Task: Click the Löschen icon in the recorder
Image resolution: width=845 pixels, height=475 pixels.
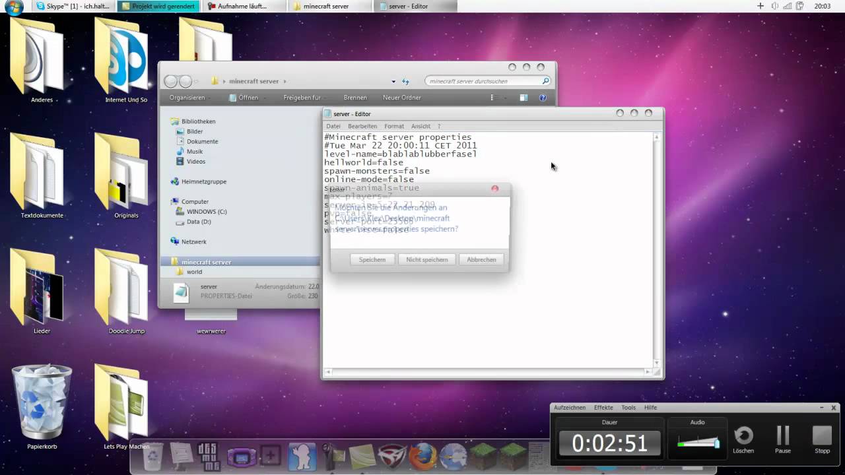Action: tap(743, 436)
